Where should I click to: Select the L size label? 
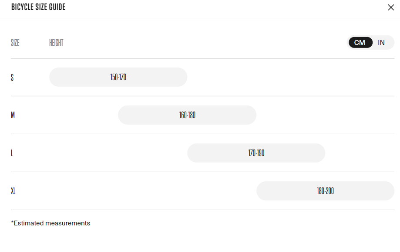(x=12, y=153)
